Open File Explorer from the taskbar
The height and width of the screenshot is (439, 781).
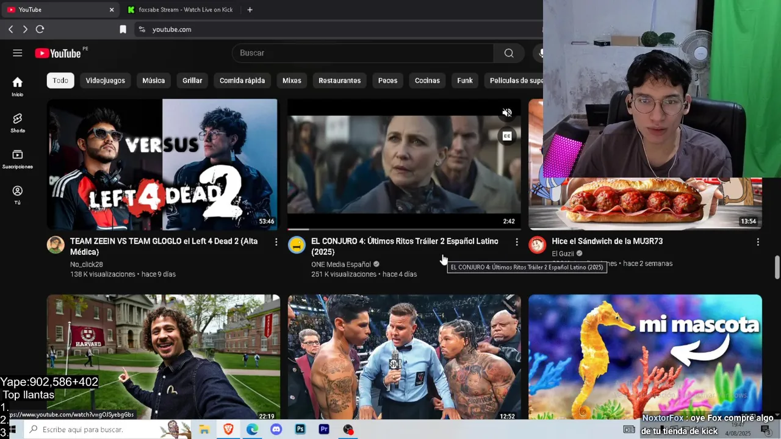(204, 429)
